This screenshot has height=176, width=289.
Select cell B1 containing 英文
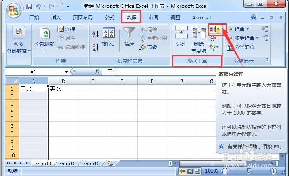point(63,88)
